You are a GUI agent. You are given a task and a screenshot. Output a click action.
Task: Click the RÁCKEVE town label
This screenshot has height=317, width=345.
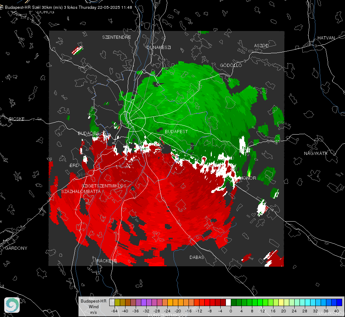(x=107, y=261)
